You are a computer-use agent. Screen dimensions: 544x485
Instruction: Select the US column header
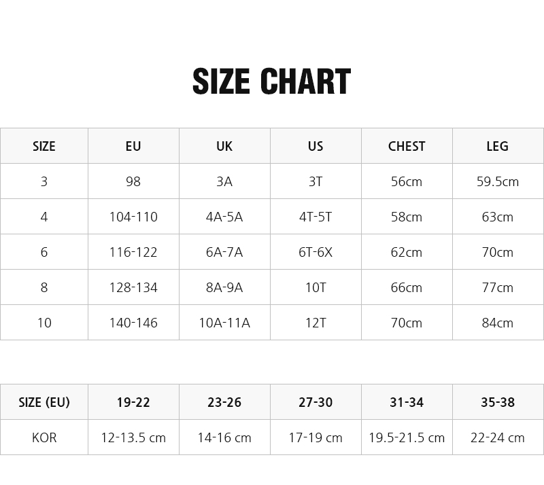coord(316,146)
